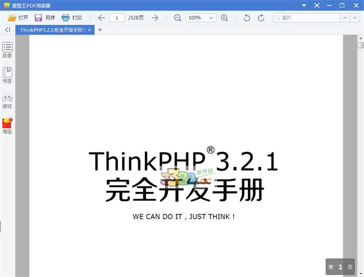Go to the previous page with the left arrow
Screen dimensions: 364x277
tap(101, 18)
